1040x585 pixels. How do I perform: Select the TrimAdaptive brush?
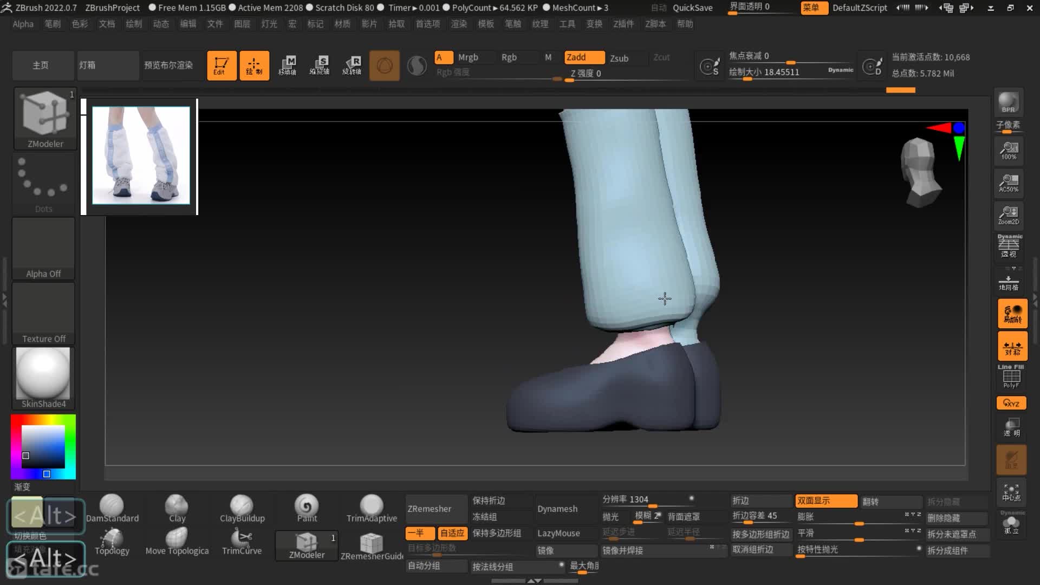click(372, 509)
